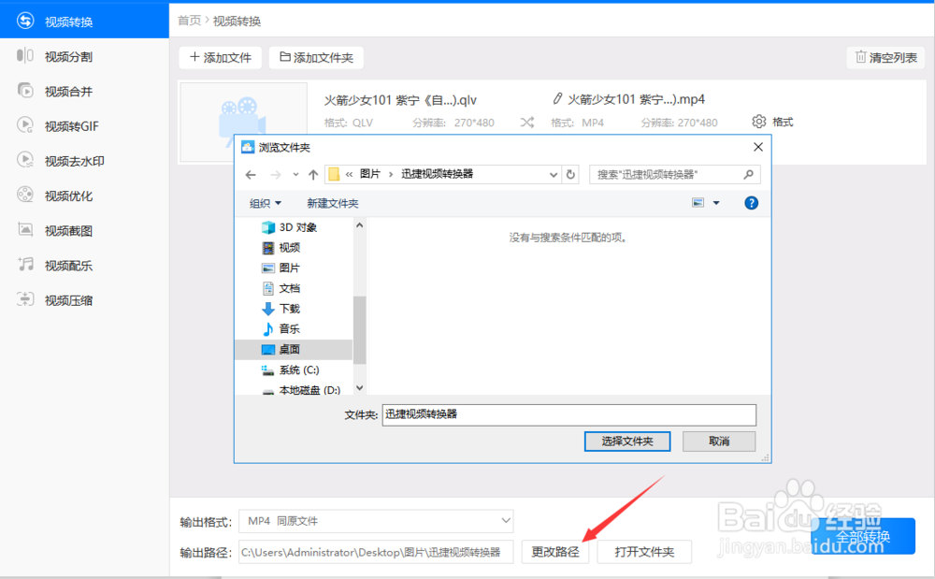Refresh the folder view
The height and width of the screenshot is (579, 935).
pos(570,175)
